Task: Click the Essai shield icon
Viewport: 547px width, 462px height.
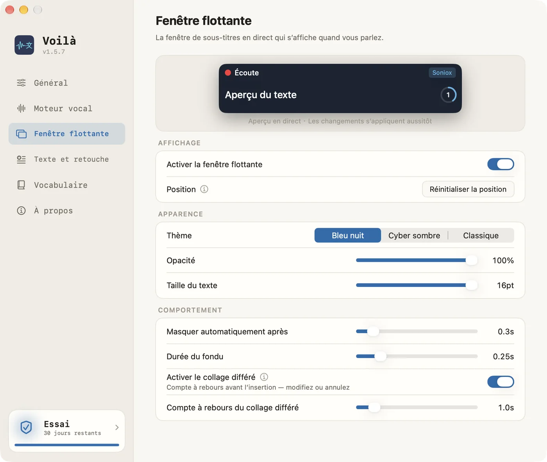Action: tap(26, 428)
